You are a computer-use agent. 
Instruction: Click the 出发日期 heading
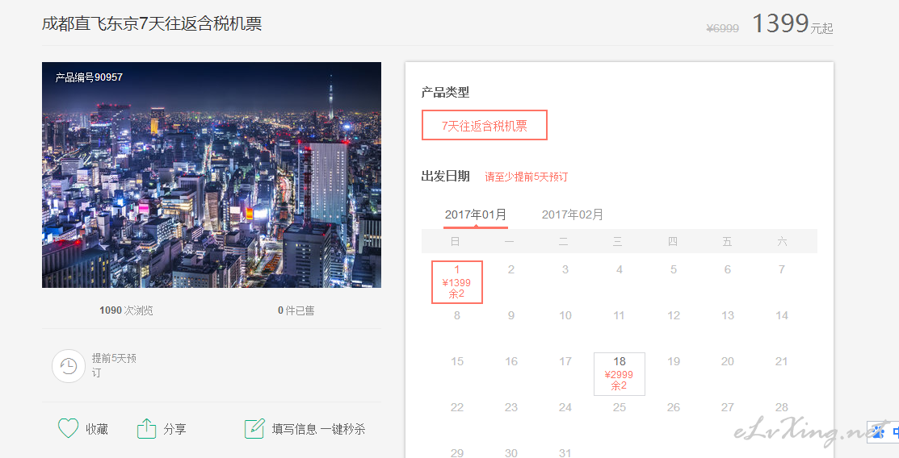point(446,177)
